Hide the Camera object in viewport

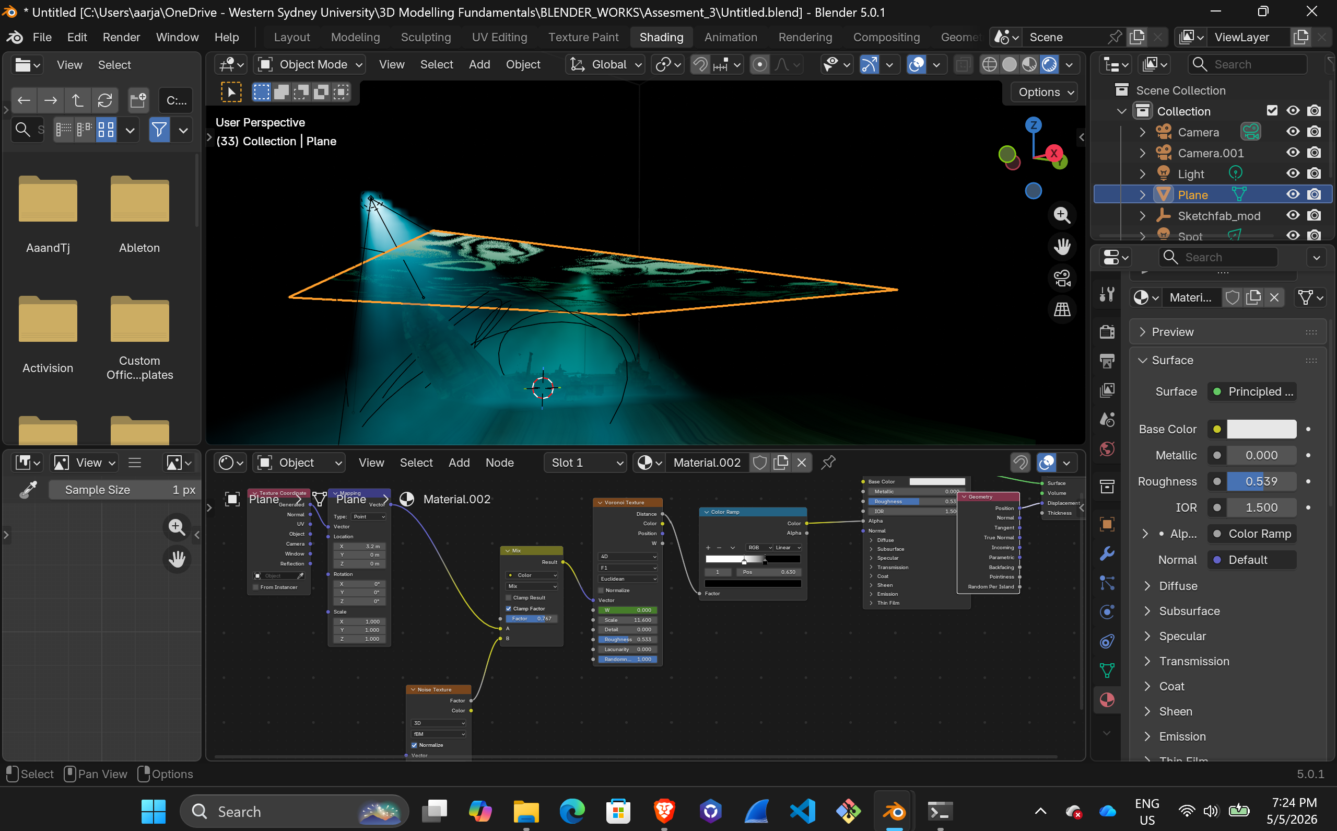pyautogui.click(x=1293, y=132)
